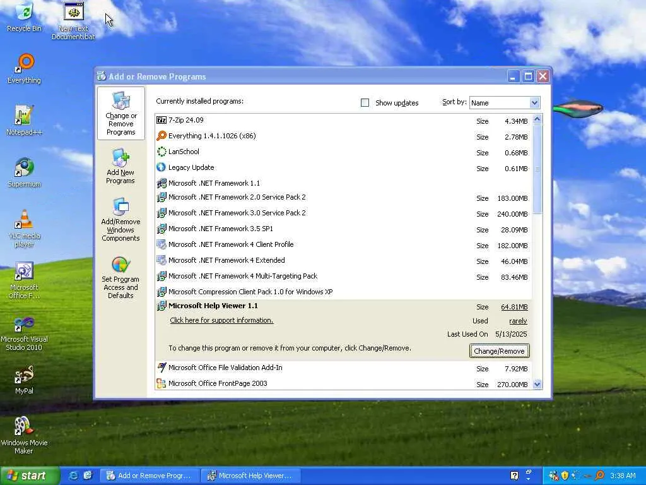Click the 64.81MB size link

(x=514, y=307)
